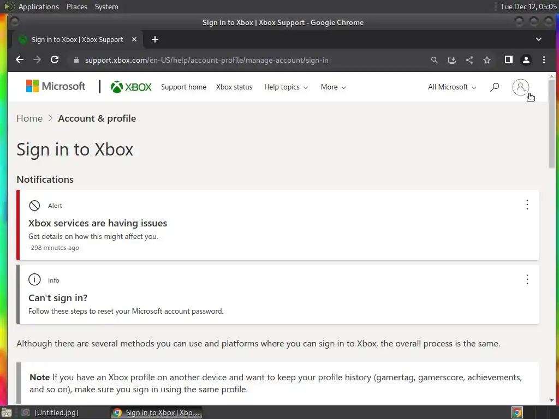Image resolution: width=559 pixels, height=419 pixels.
Task: Click the Chrome tray icon at bottom right
Action: pos(517,412)
